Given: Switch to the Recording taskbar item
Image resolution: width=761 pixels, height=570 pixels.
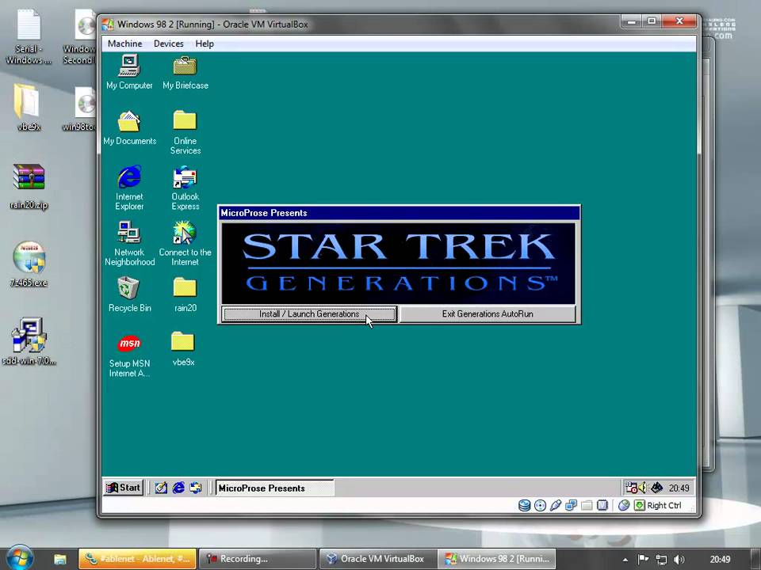Looking at the screenshot, I should (258, 559).
